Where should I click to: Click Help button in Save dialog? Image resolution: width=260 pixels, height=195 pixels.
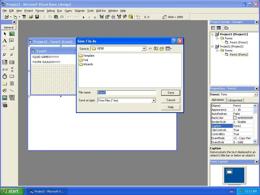tap(171, 107)
